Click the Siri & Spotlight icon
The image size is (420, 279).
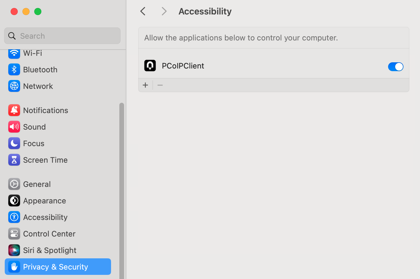pos(14,250)
